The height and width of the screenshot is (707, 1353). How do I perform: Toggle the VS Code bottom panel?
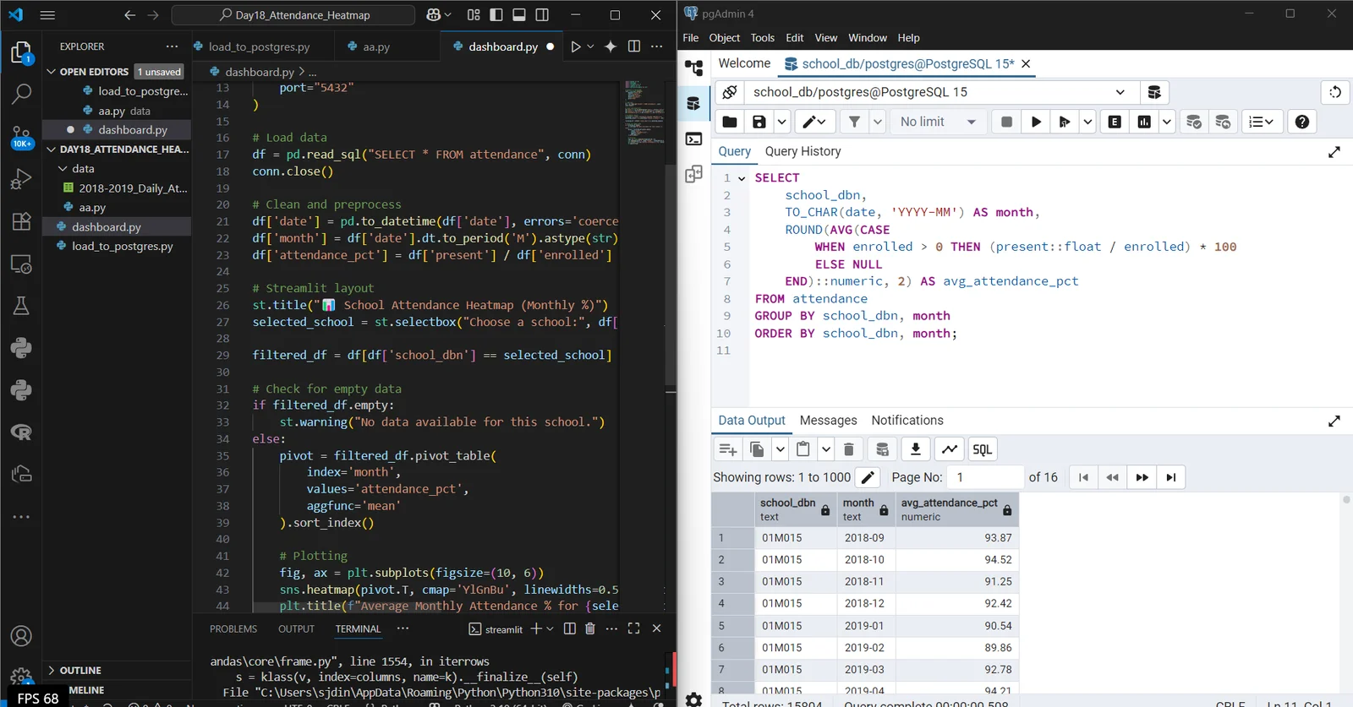519,14
